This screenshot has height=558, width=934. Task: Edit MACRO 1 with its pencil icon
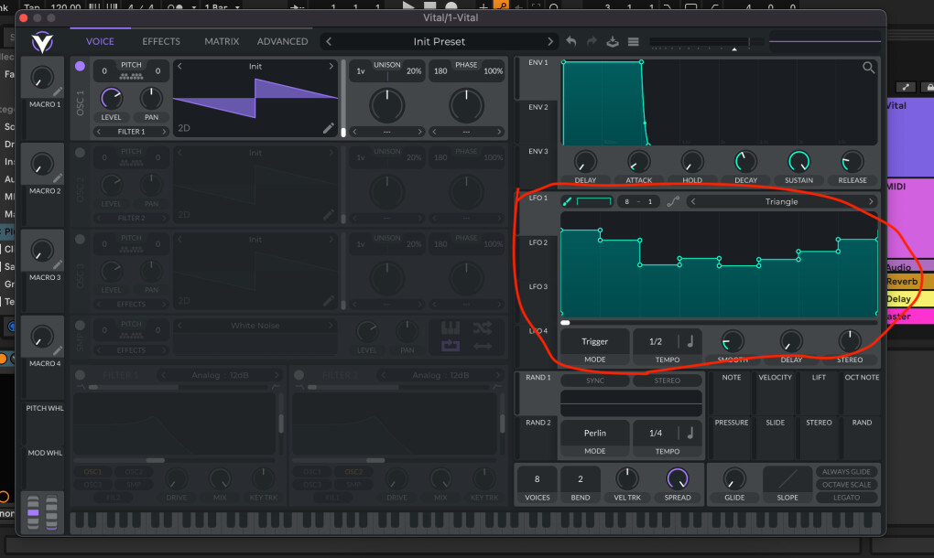[57, 91]
